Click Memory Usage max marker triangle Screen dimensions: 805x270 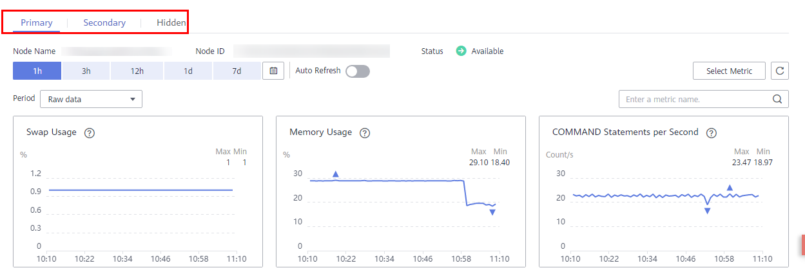(x=335, y=174)
